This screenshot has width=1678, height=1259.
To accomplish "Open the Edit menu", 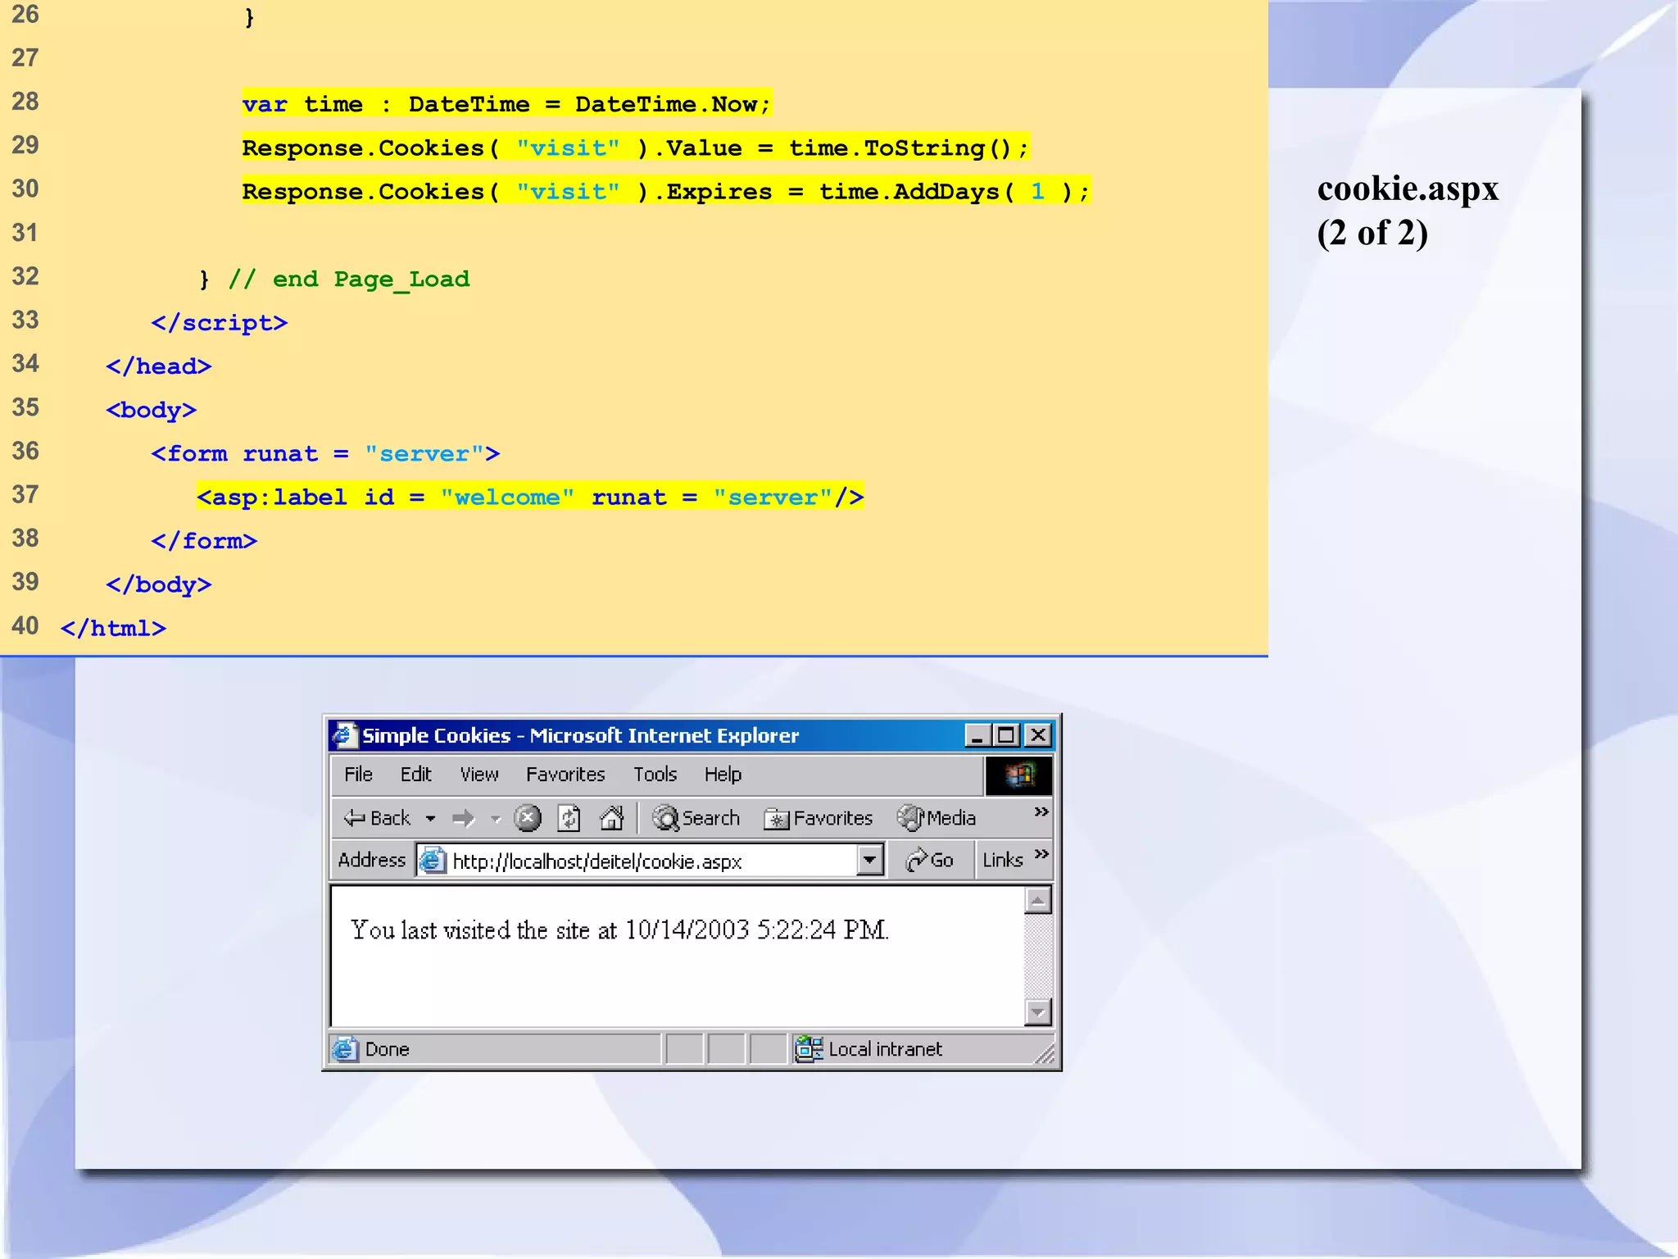I will [x=415, y=775].
